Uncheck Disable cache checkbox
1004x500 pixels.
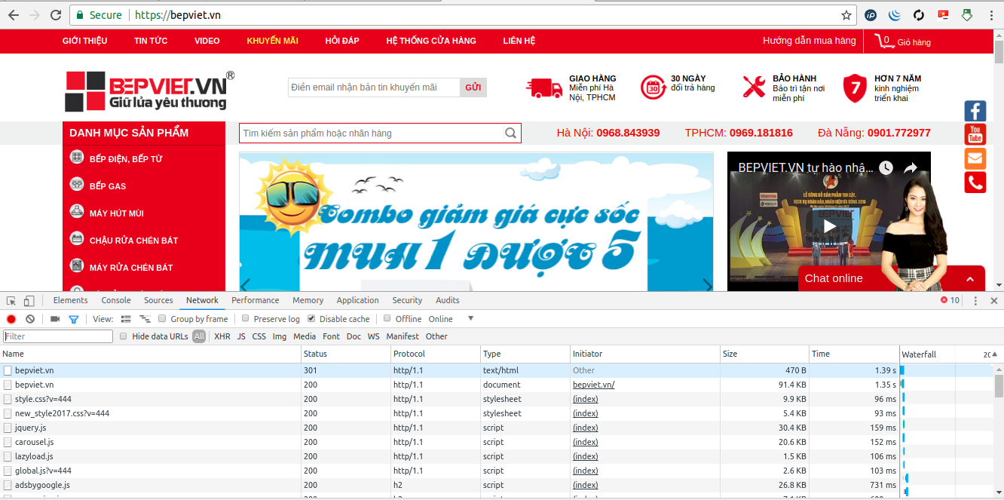coord(311,318)
